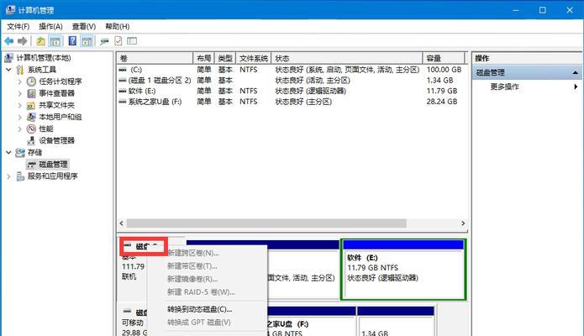The image size is (584, 336).
Task: Collapse the 磁盘管理 actions section arrow
Action: 576,72
